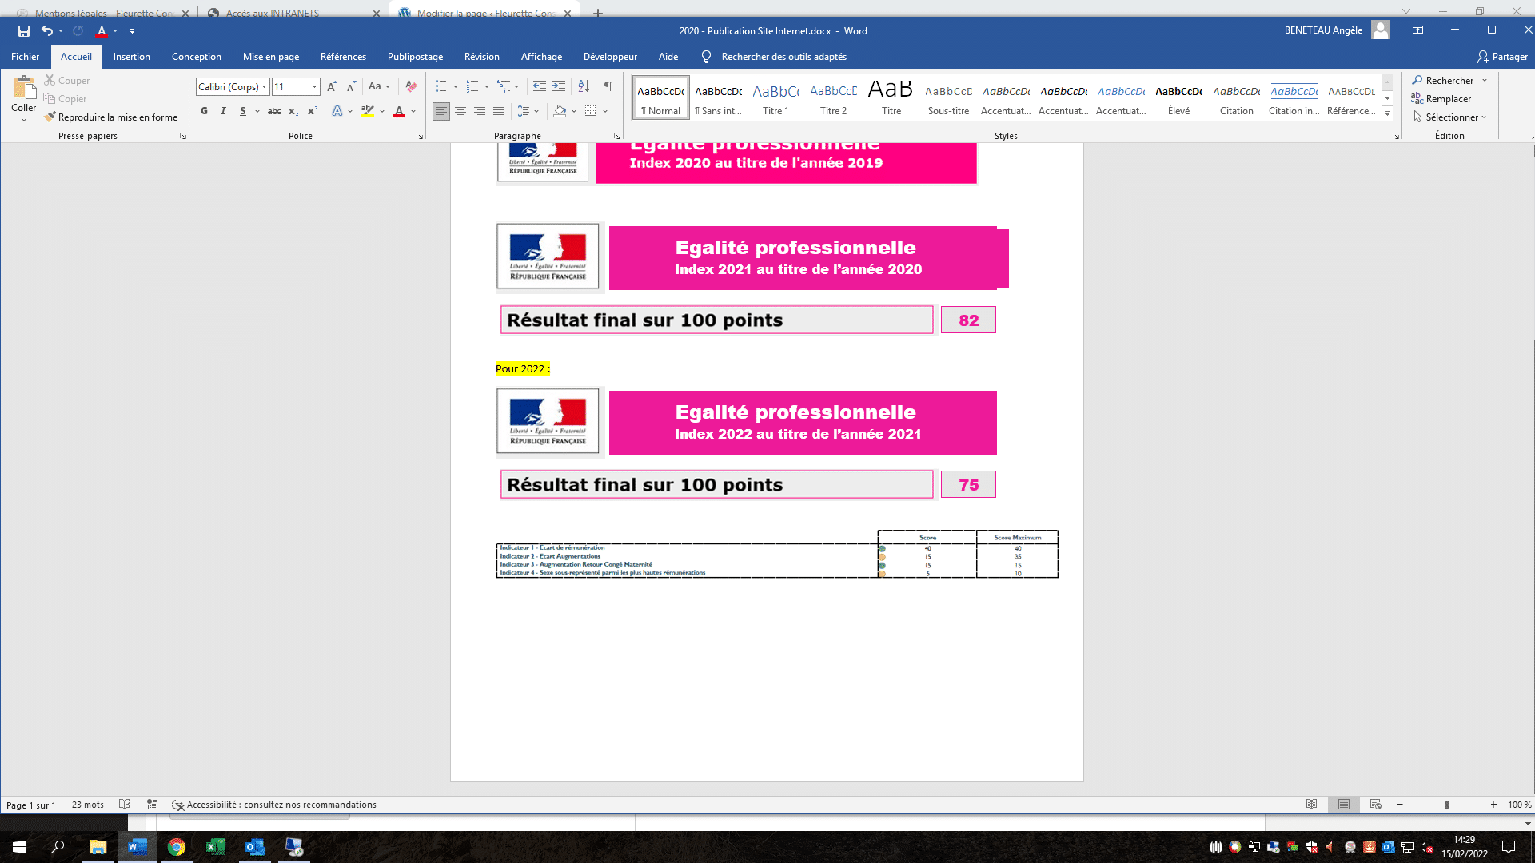Increase paragraph indent
Screen dimensions: 1535x863
tap(559, 86)
